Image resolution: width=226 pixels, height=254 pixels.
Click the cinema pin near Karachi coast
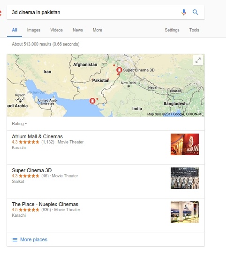click(x=92, y=101)
